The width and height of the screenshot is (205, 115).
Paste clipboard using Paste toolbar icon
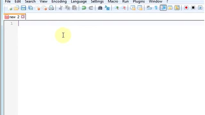click(75, 8)
